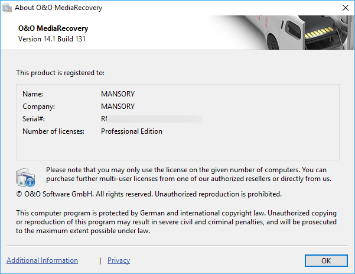Click the redacted serial number value

(152, 119)
